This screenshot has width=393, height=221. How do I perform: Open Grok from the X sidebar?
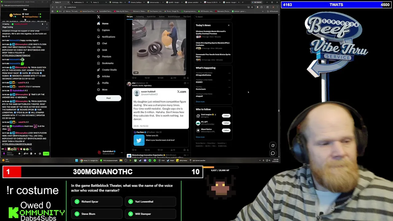[x=102, y=50]
